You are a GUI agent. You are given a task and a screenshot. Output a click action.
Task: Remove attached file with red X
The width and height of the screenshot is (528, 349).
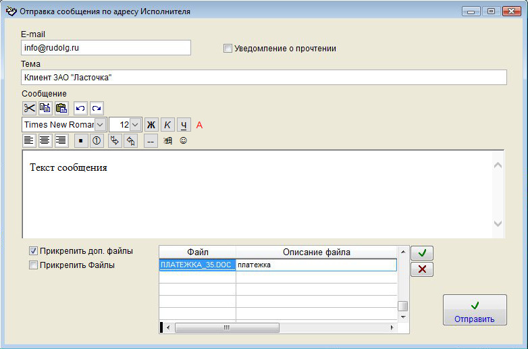(x=422, y=269)
